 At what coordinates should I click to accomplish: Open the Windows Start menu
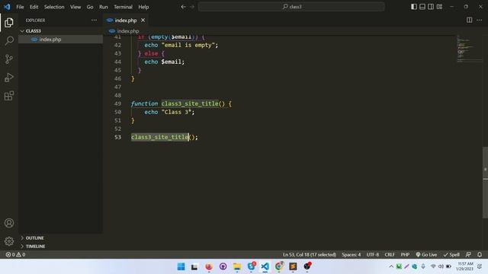click(181, 266)
